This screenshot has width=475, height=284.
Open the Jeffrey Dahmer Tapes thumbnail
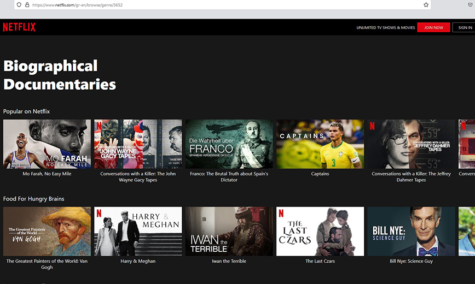(x=411, y=144)
